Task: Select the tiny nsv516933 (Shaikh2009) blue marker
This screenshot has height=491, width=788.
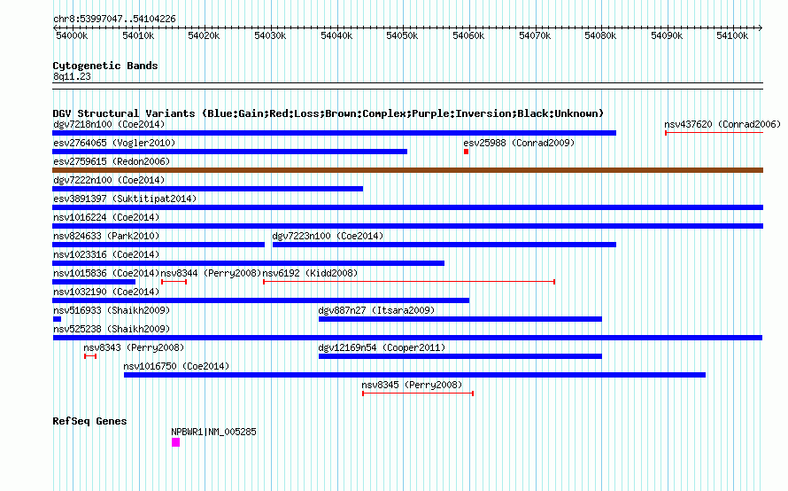Action: point(57,319)
